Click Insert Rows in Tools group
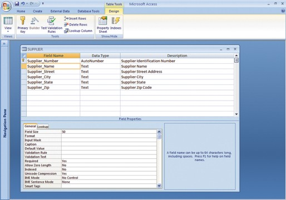 click(x=75, y=18)
